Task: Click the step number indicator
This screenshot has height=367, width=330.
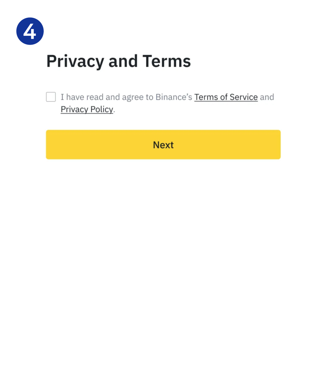Action: click(x=30, y=31)
